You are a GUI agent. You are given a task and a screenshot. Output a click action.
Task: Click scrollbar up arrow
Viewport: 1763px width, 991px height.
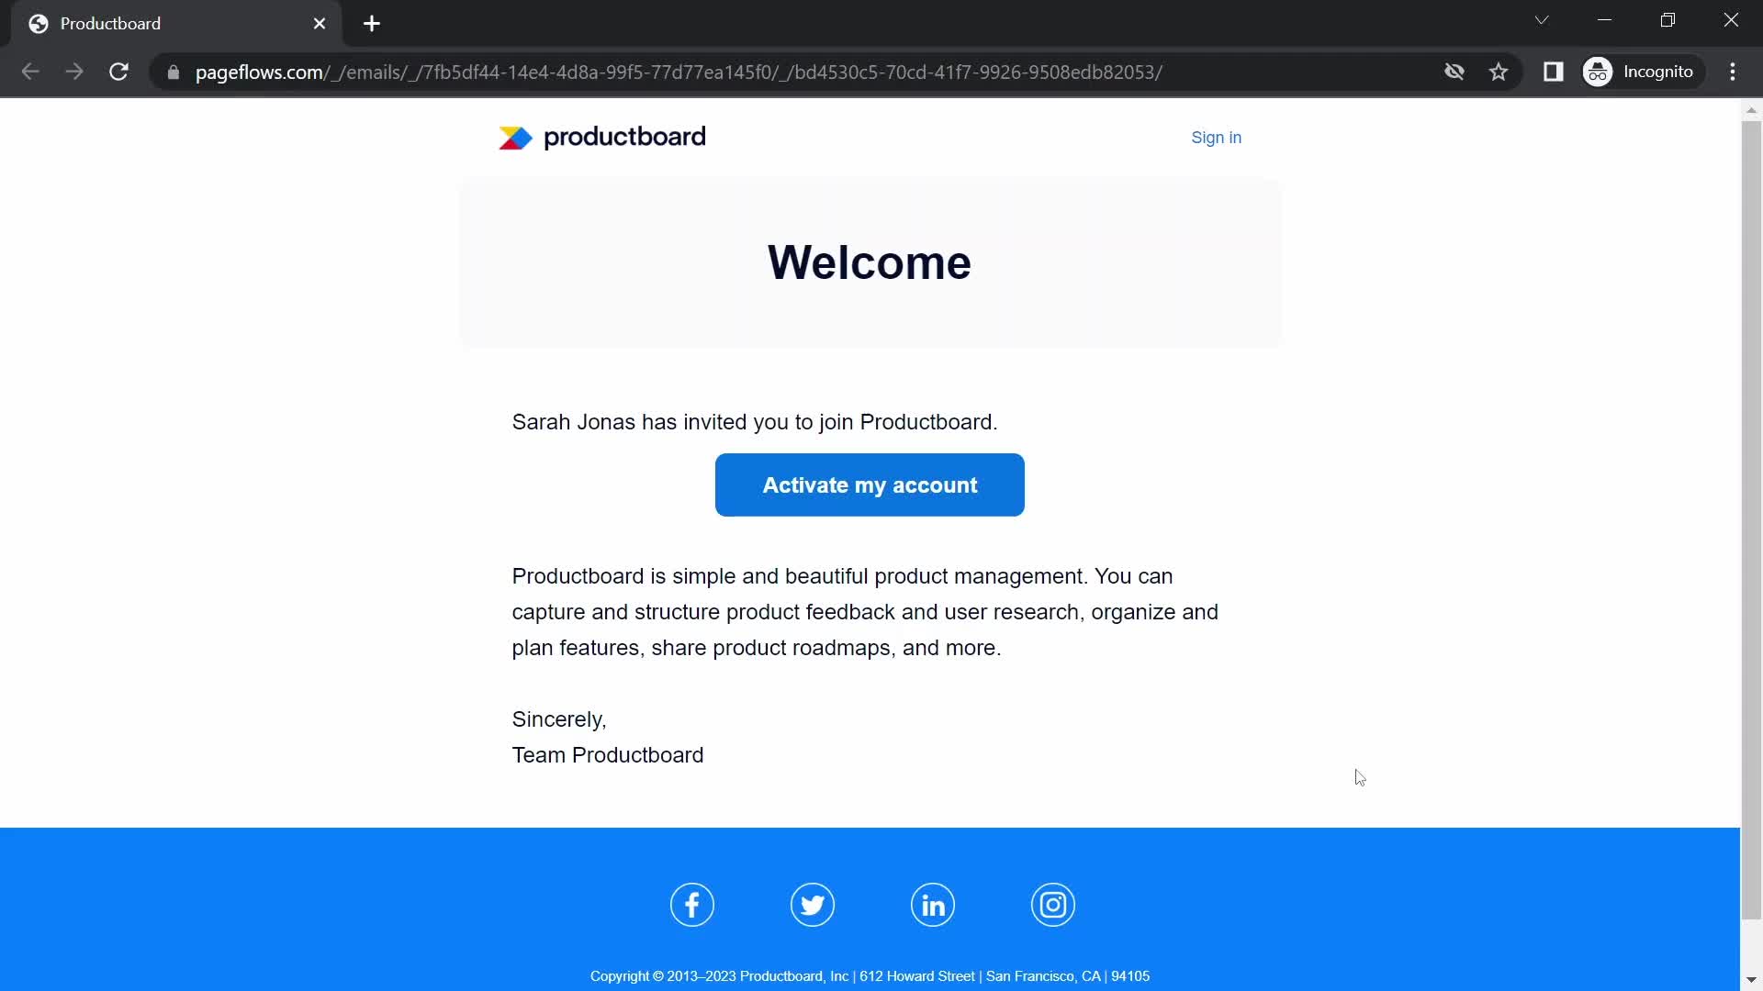(x=1751, y=109)
